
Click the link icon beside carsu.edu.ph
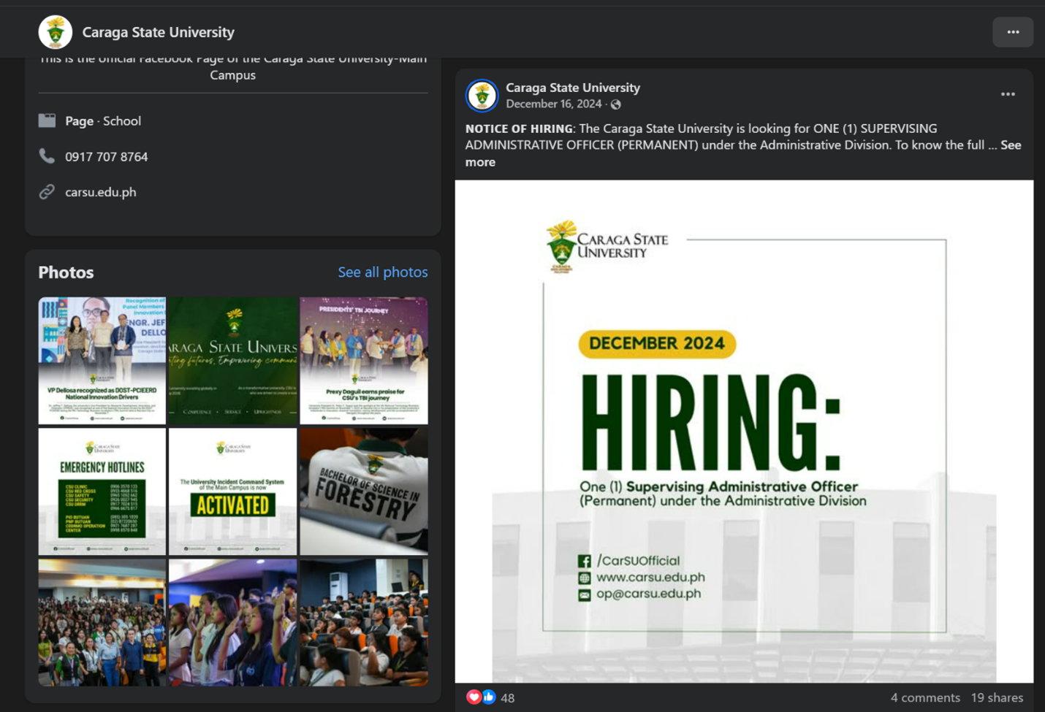(x=47, y=192)
